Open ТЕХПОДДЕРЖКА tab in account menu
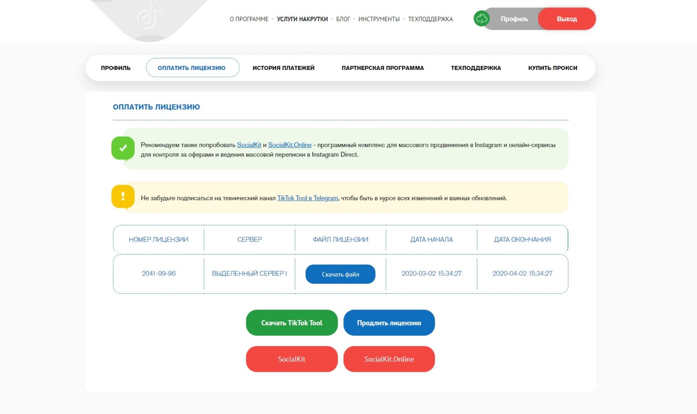The width and height of the screenshot is (697, 414). point(476,68)
